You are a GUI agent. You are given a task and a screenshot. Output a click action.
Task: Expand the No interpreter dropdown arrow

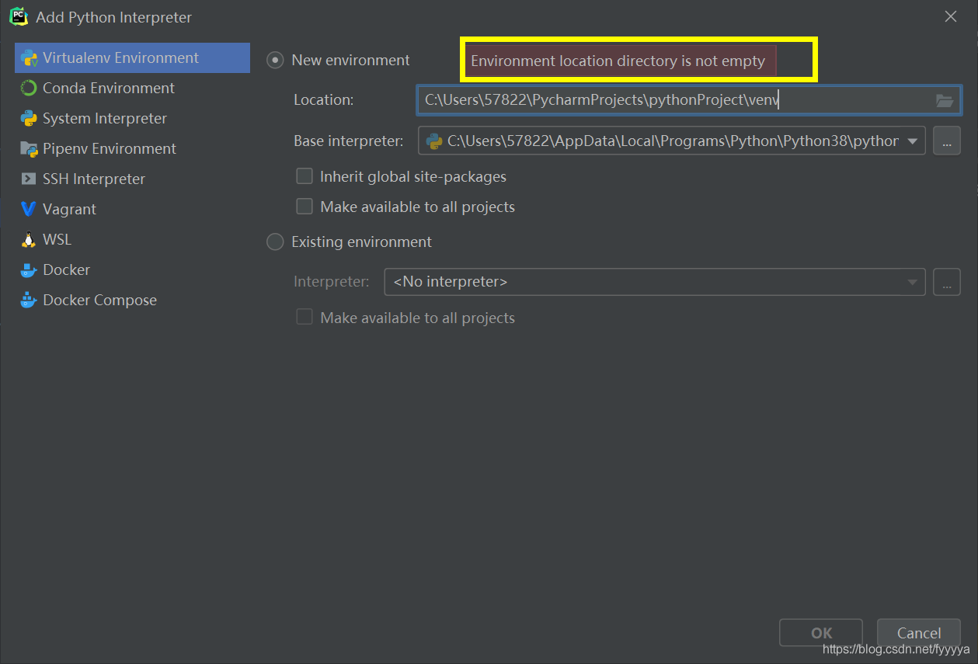pos(913,282)
